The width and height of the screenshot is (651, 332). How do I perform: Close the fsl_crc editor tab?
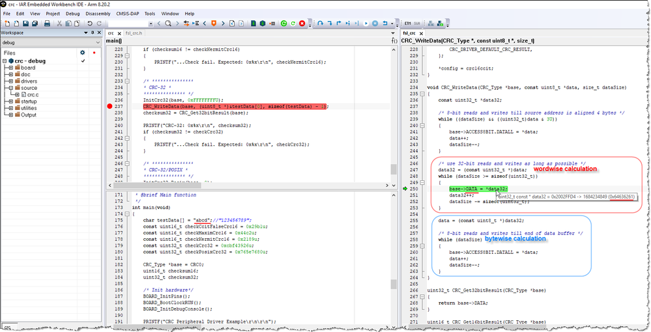click(x=420, y=33)
